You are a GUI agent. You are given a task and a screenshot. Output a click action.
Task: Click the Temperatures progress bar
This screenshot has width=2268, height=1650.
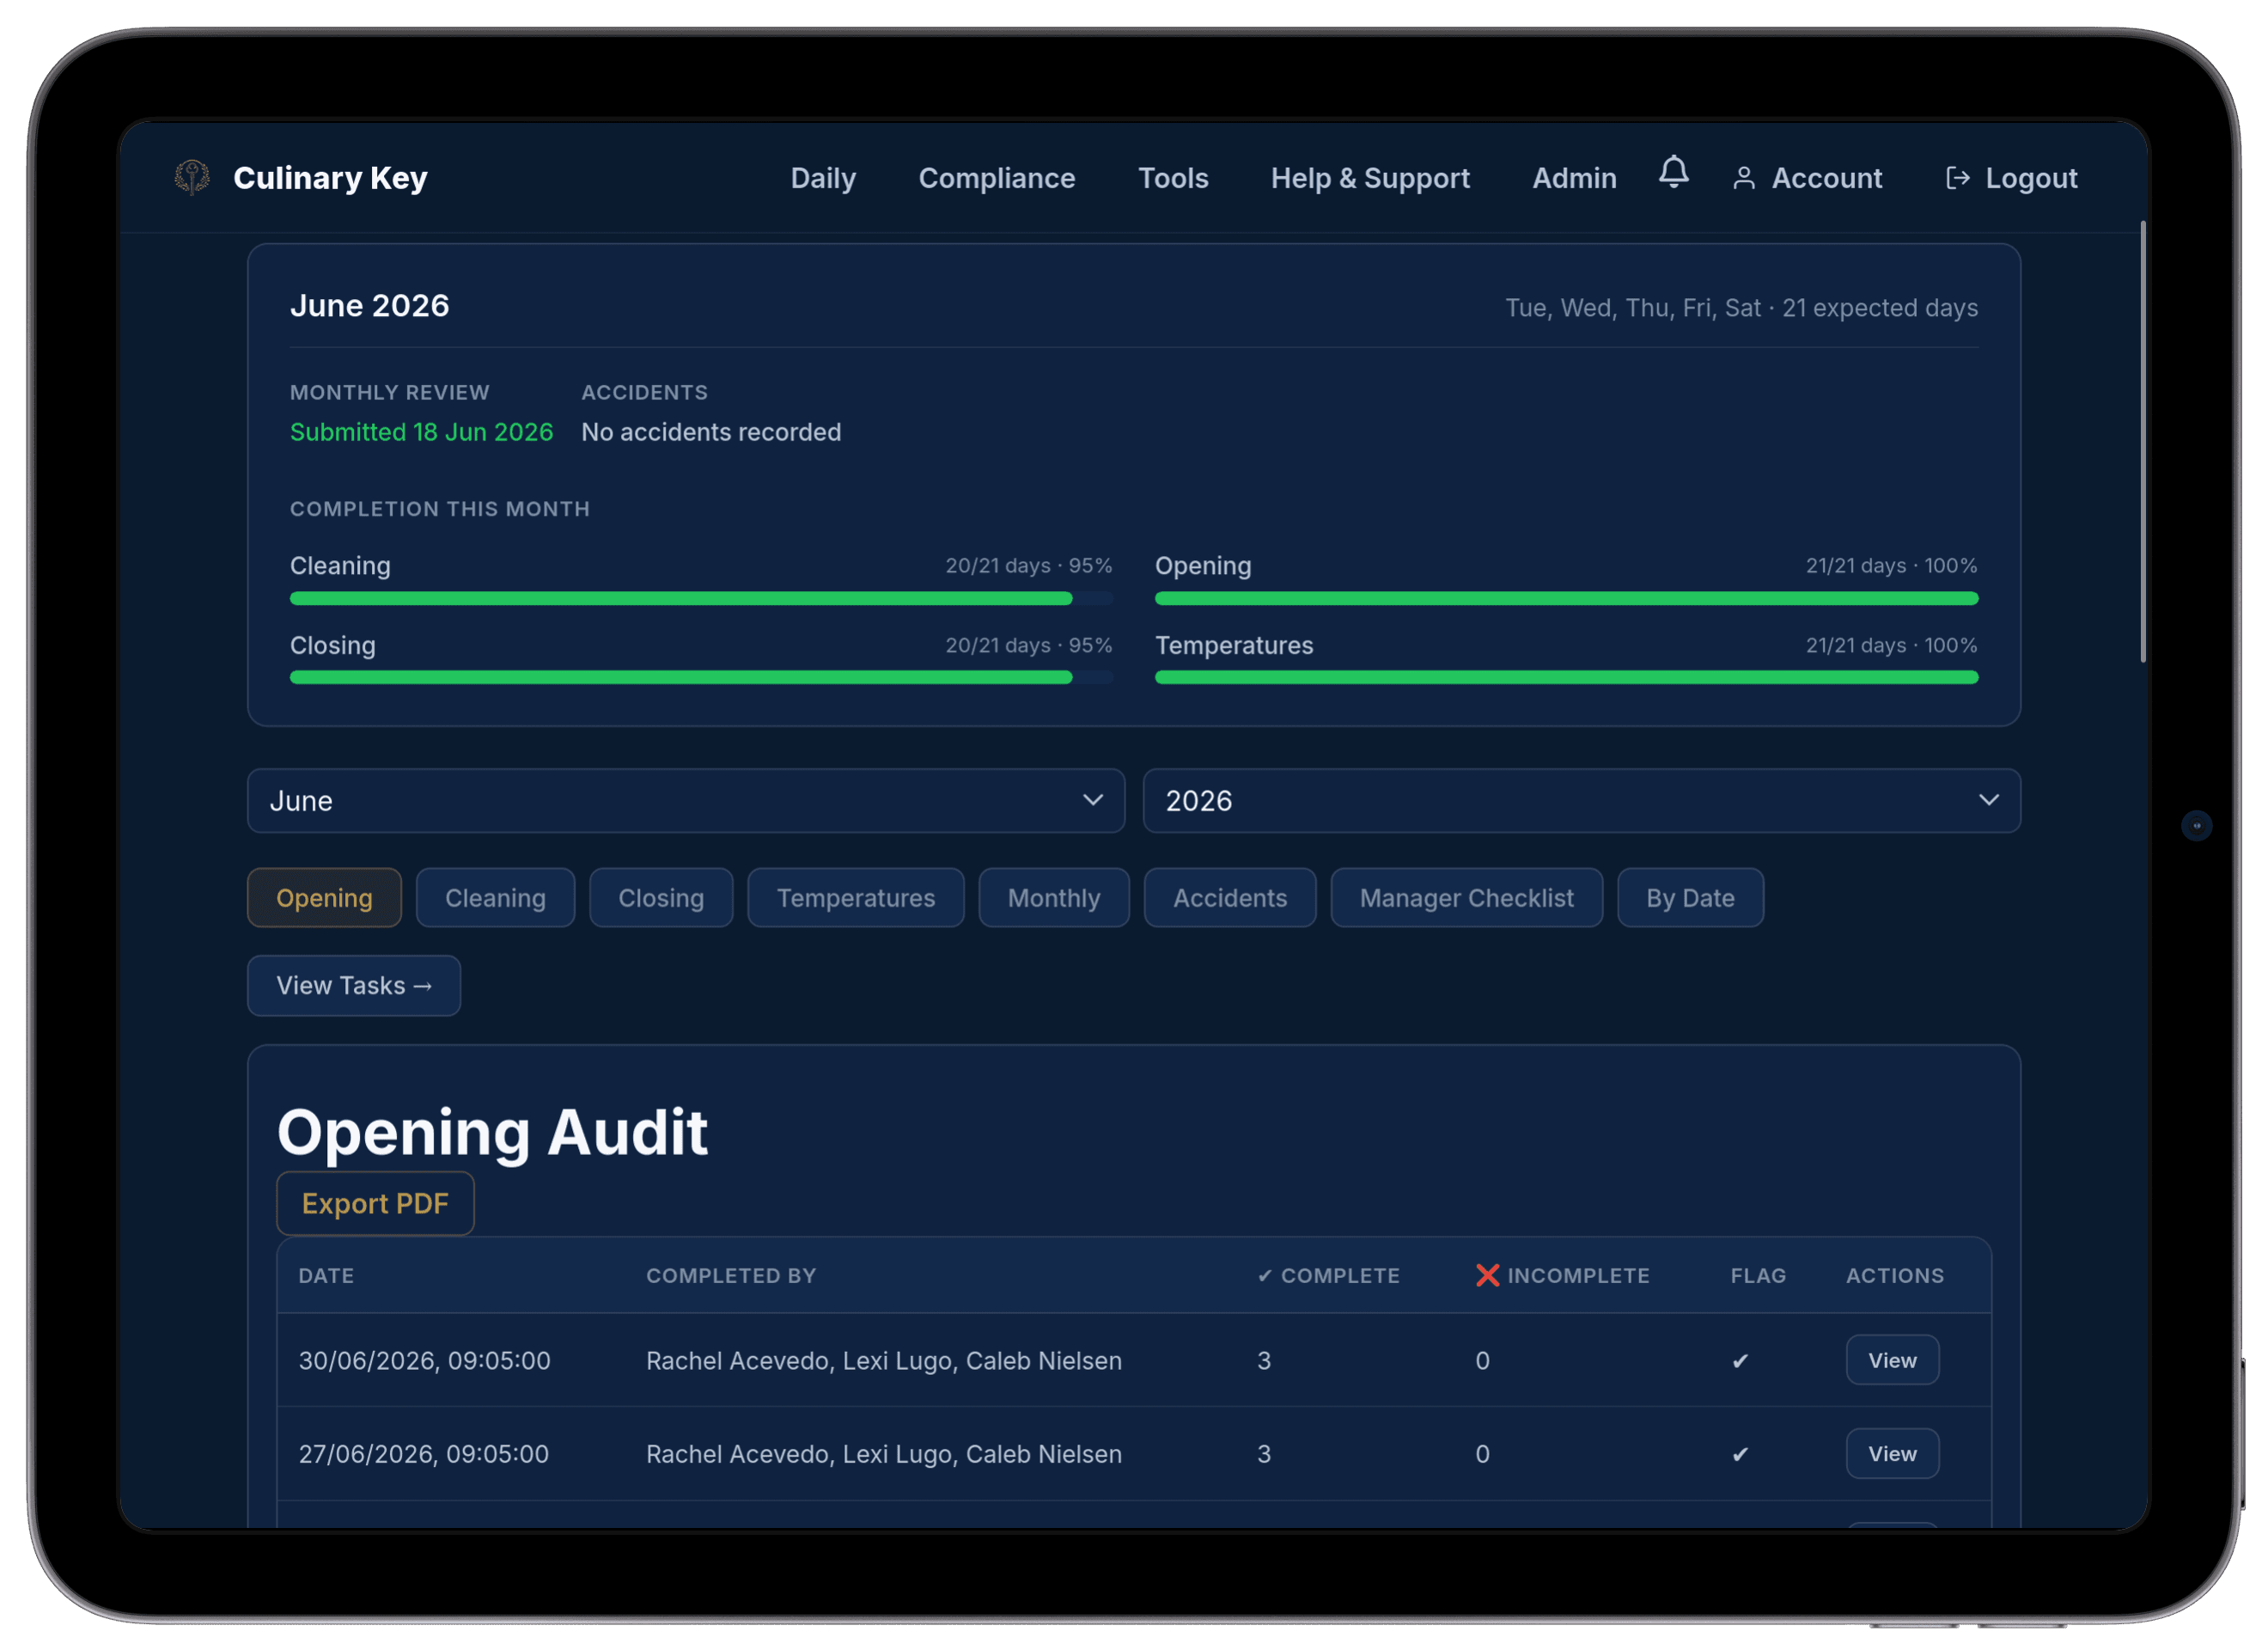coord(1566,677)
